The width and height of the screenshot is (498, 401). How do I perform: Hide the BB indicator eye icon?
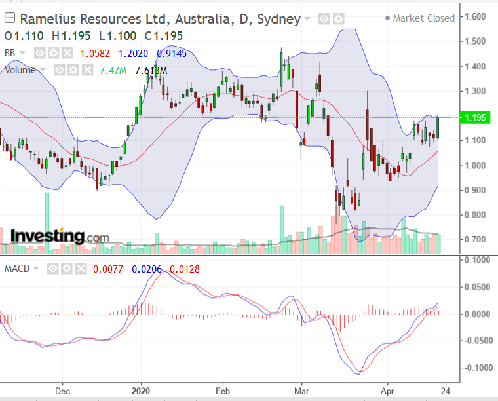click(40, 53)
